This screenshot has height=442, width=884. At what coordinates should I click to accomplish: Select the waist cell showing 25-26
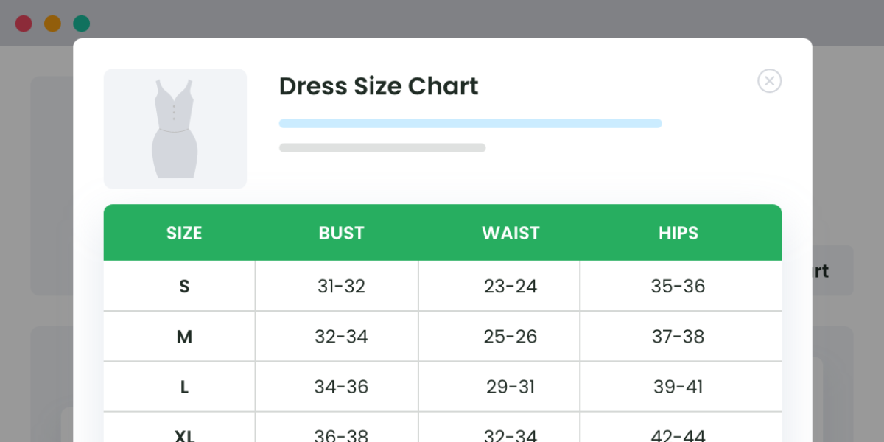pos(511,337)
